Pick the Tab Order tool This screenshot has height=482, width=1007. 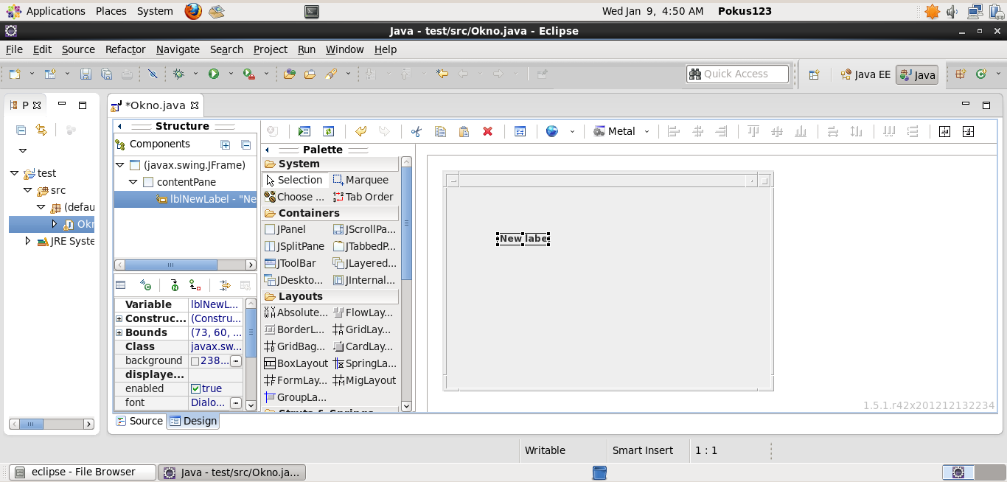(x=363, y=197)
